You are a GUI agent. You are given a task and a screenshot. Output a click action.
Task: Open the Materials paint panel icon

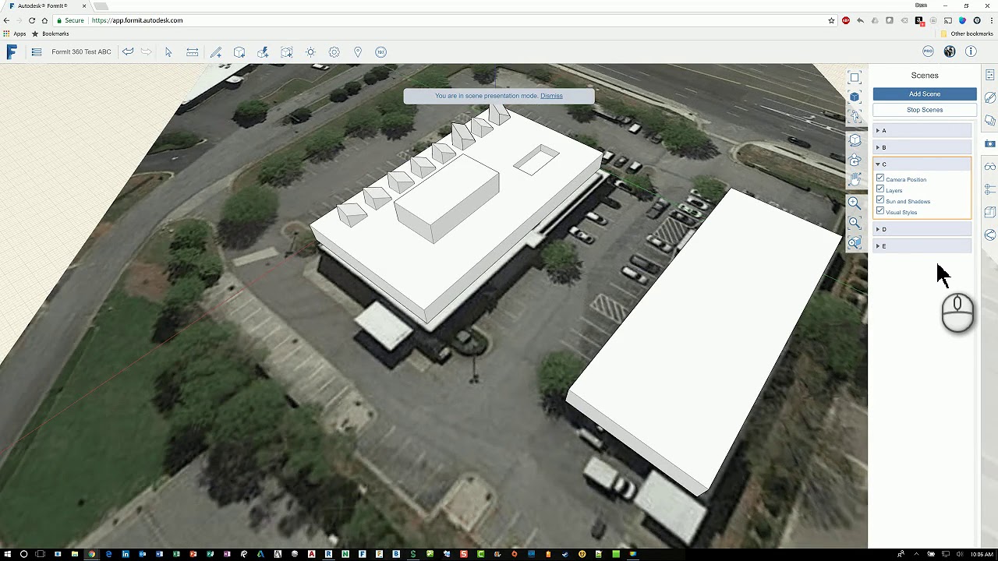point(989,97)
